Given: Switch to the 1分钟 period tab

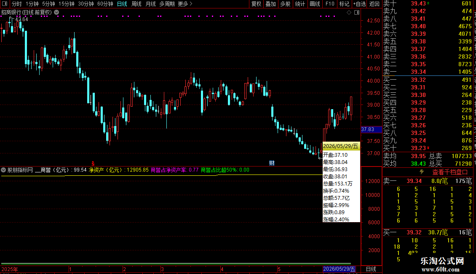Looking at the screenshot, I should pyautogui.click(x=32, y=4).
